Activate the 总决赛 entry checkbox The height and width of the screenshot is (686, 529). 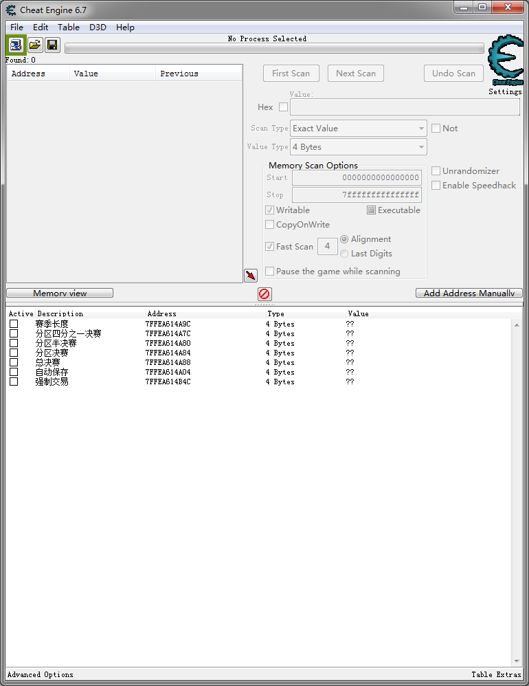(x=14, y=362)
